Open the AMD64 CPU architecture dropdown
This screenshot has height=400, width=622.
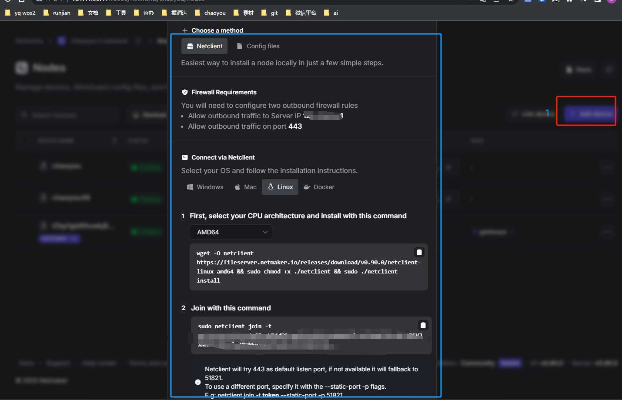(231, 232)
